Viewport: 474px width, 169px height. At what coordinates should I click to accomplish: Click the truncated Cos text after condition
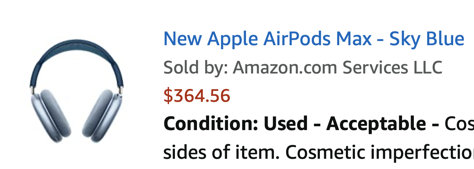459,124
